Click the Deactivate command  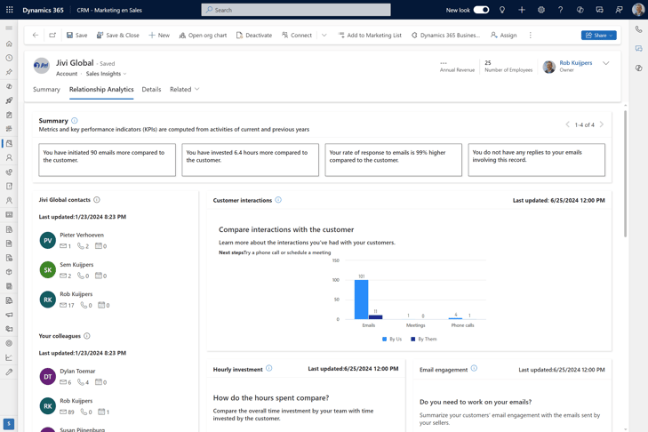coord(254,36)
